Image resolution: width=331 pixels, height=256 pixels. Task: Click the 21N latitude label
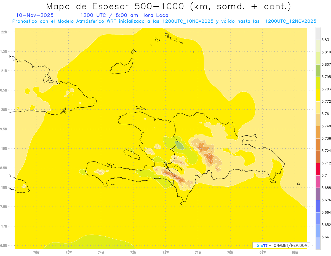pos(4,71)
